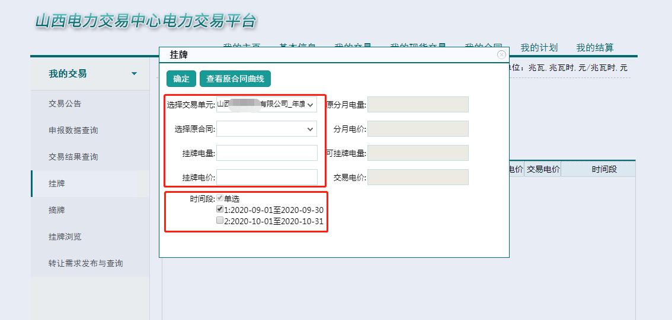Click the 确定 button

[181, 79]
